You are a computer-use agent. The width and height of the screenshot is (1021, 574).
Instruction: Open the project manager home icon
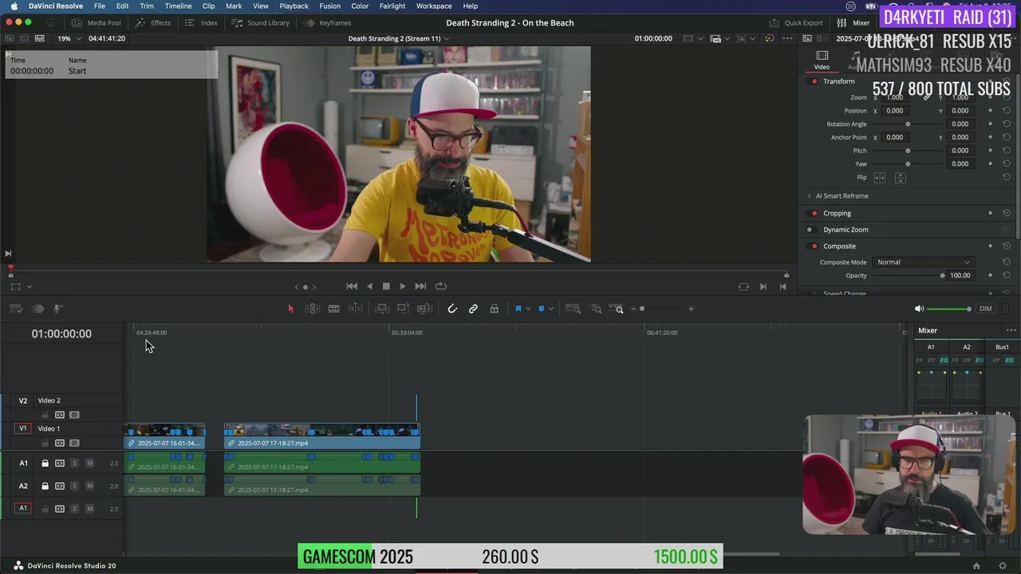coord(976,566)
